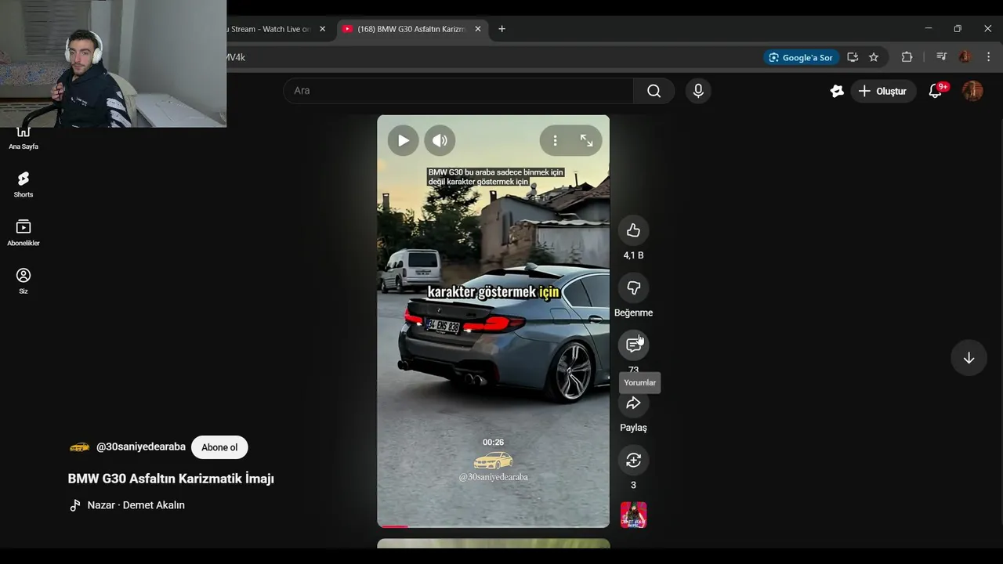Viewport: 1003px width, 564px height.
Task: Start voice search with microphone
Action: click(x=698, y=91)
